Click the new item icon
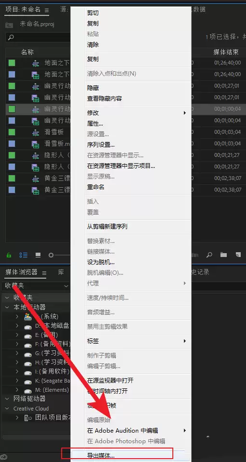Viewport: 246px width, 462px height. [x=238, y=255]
